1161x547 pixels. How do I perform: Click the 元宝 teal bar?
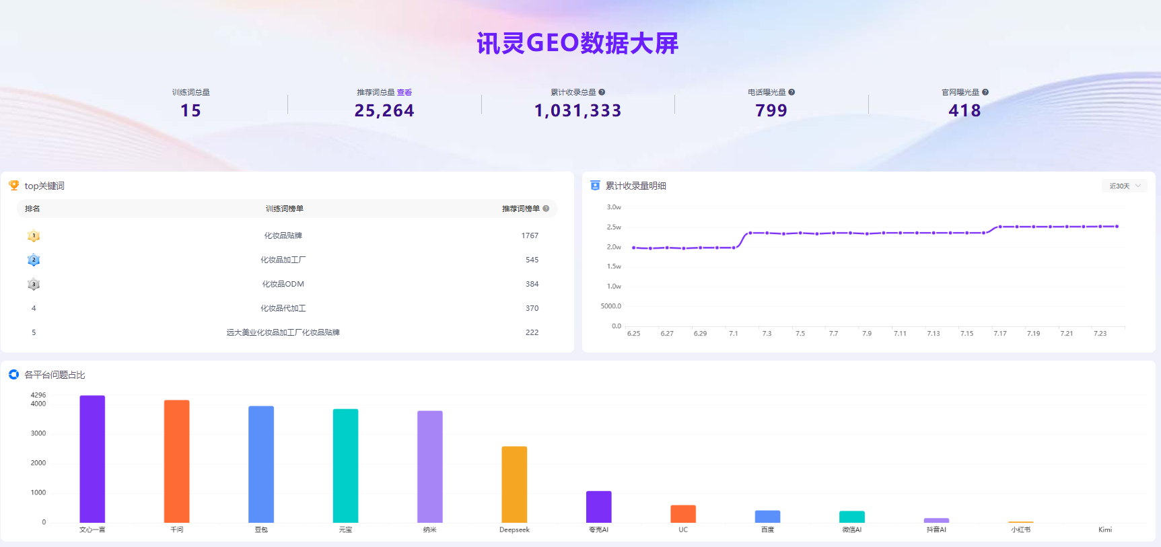coord(345,466)
